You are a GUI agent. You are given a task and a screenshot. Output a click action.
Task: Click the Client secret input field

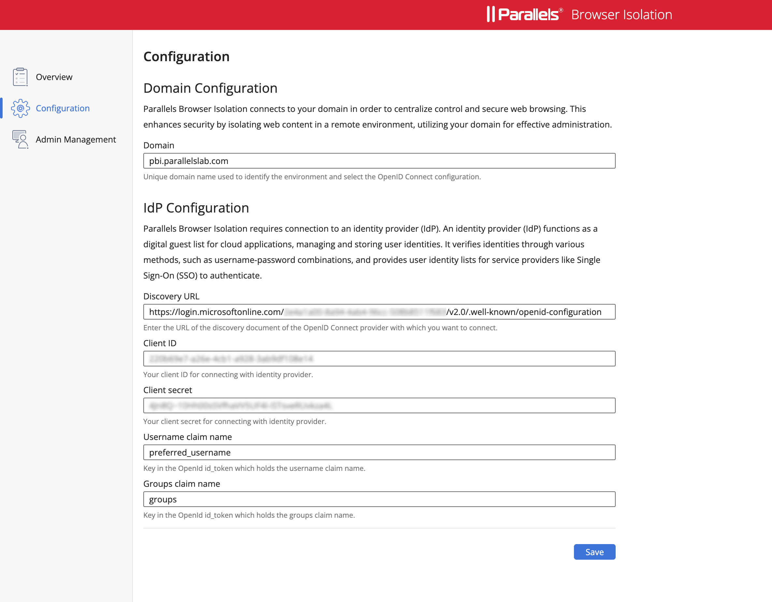pos(379,406)
